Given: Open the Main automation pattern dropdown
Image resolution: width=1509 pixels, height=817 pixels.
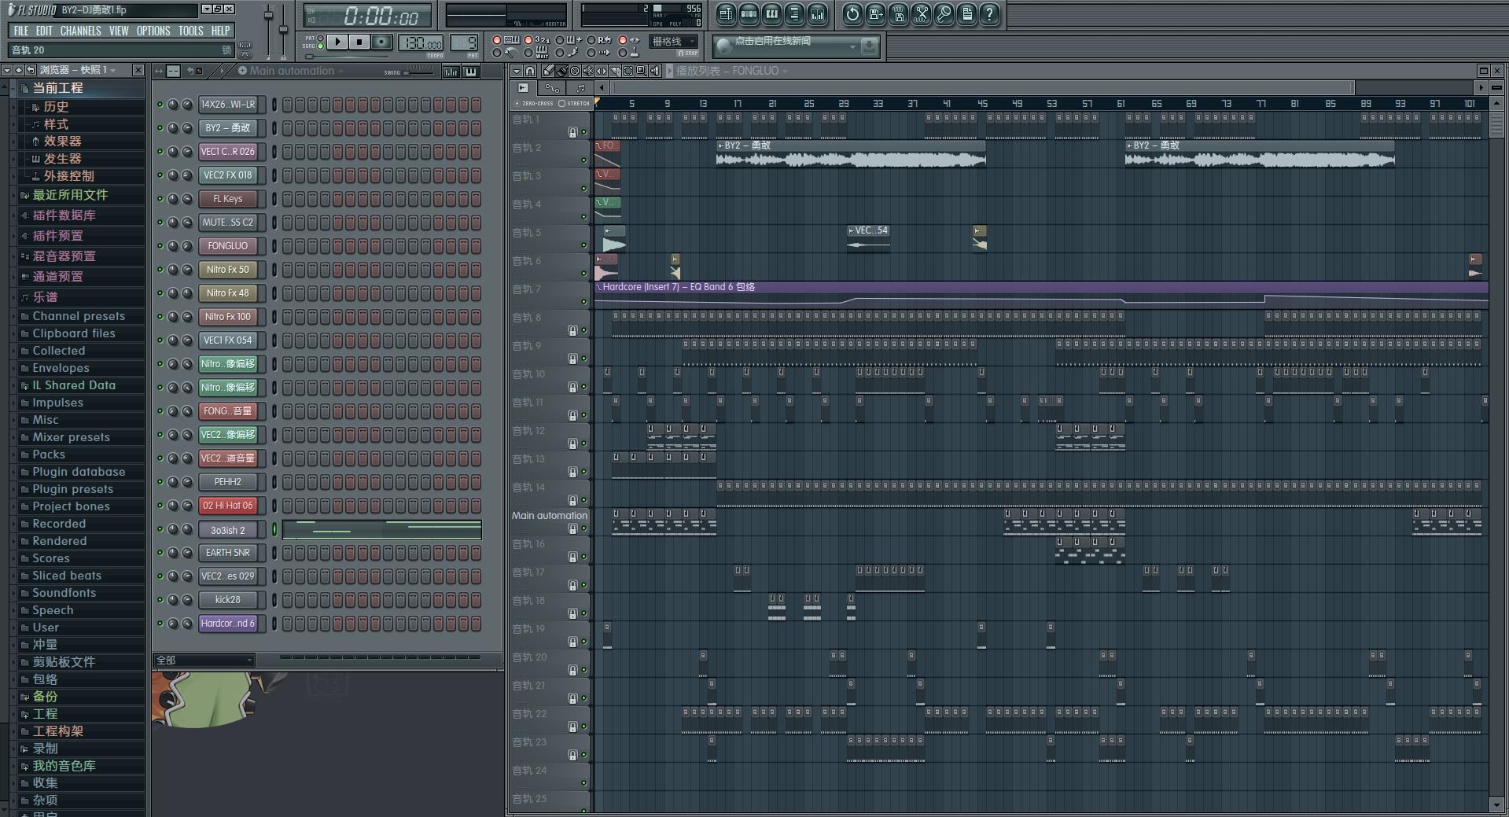Looking at the screenshot, I should tap(340, 71).
